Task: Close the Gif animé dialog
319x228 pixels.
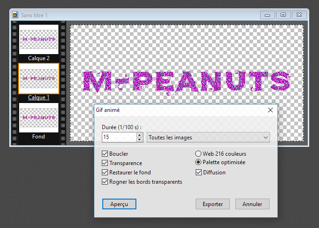Action: [270, 111]
